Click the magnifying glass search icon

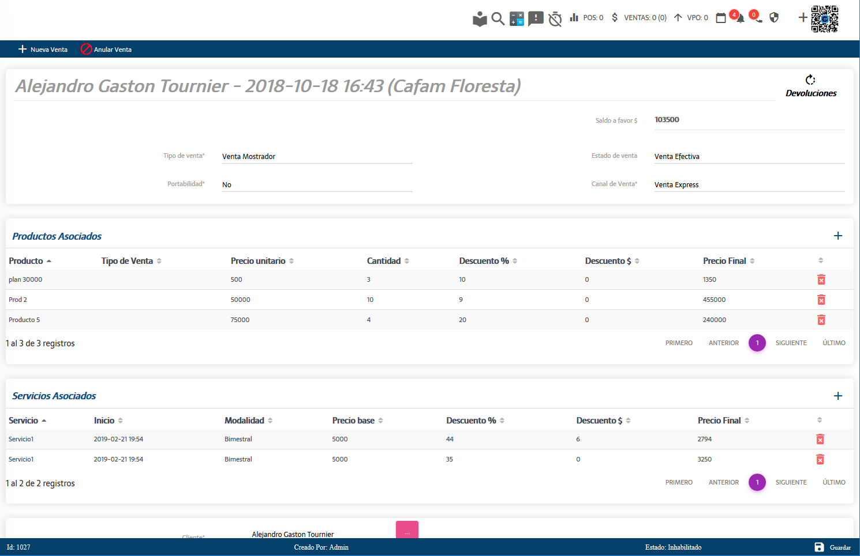498,18
